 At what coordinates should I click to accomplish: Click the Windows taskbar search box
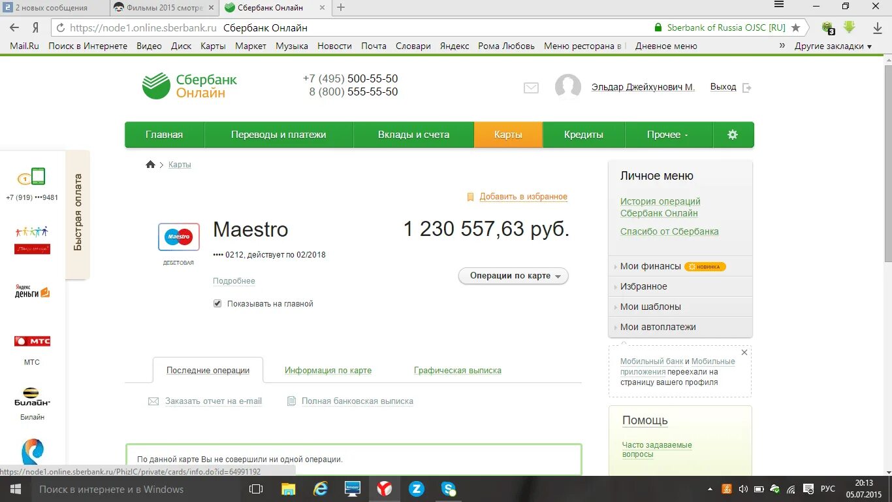[136, 489]
